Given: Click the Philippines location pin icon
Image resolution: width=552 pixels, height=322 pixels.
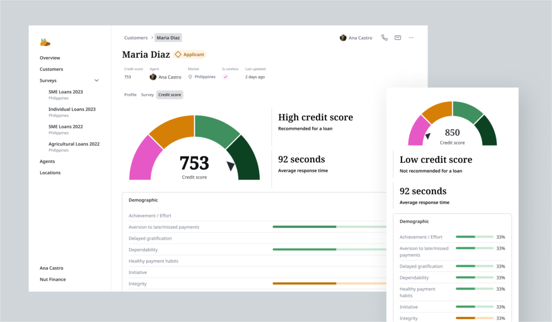Looking at the screenshot, I should 190,77.
